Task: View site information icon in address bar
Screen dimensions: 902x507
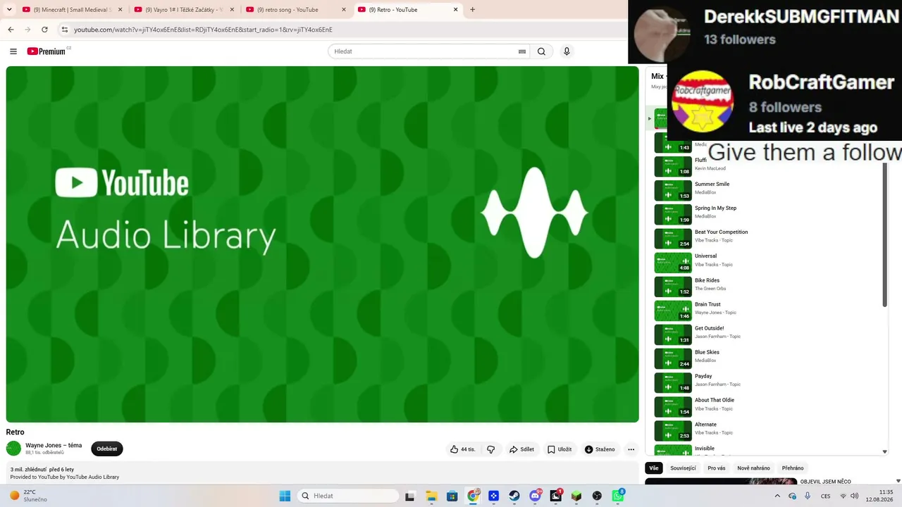Action: (x=64, y=30)
